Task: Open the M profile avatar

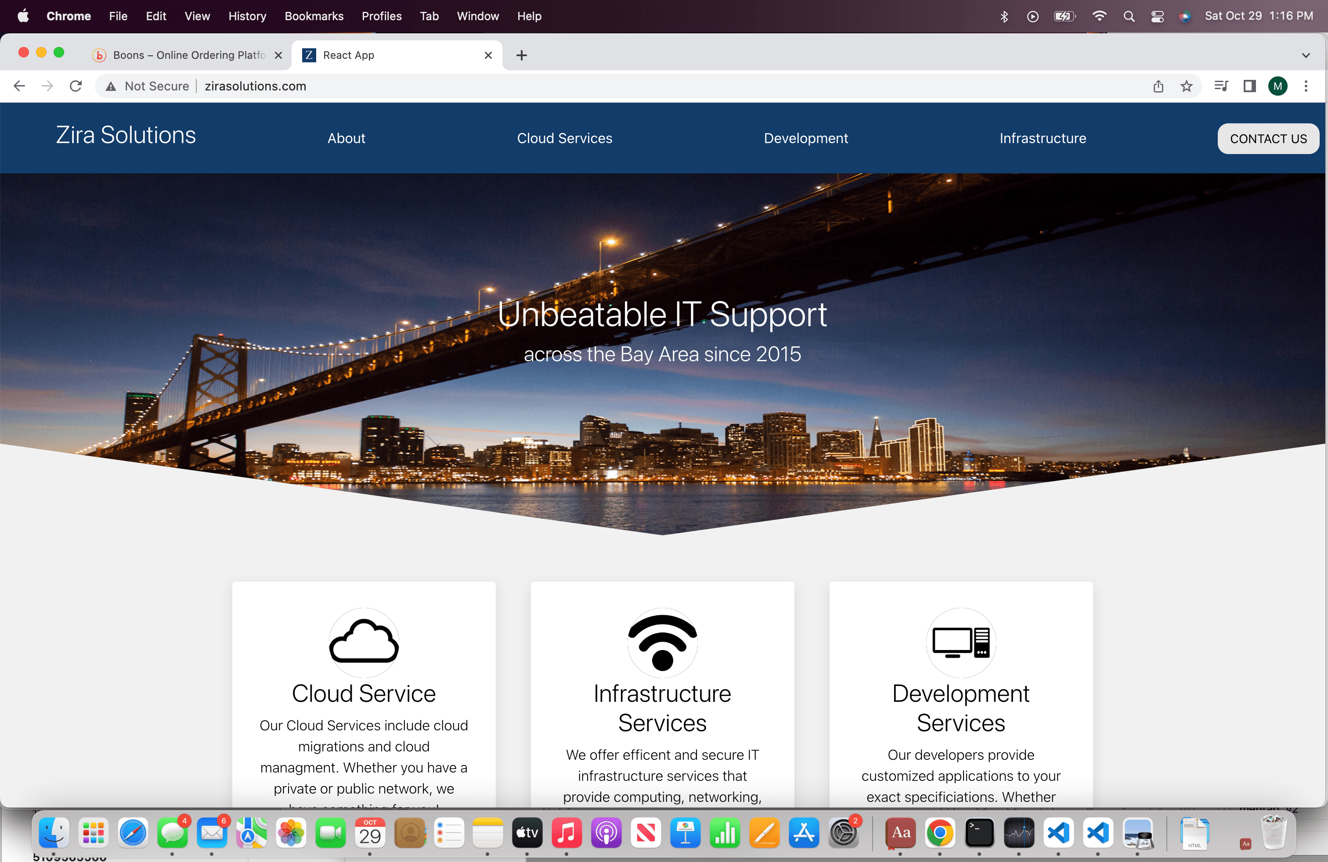Action: (1278, 86)
